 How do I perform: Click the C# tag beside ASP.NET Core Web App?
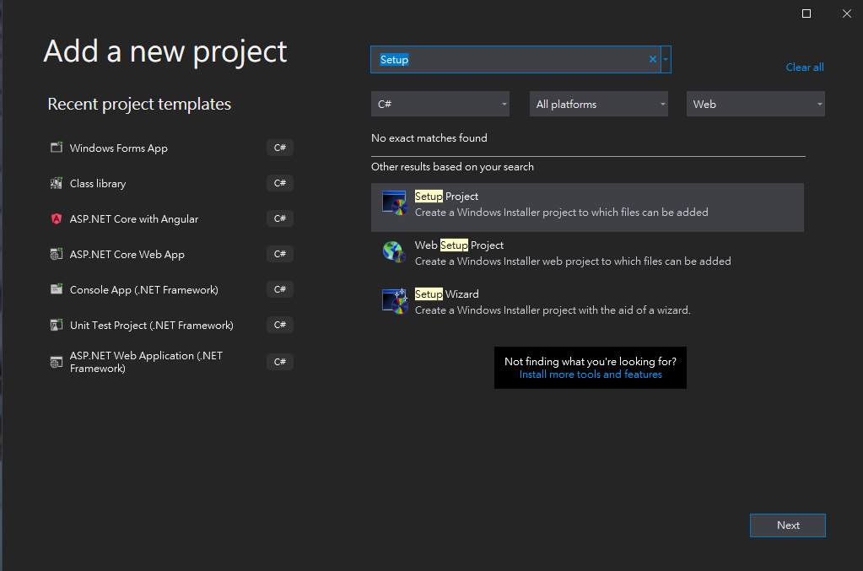point(280,254)
